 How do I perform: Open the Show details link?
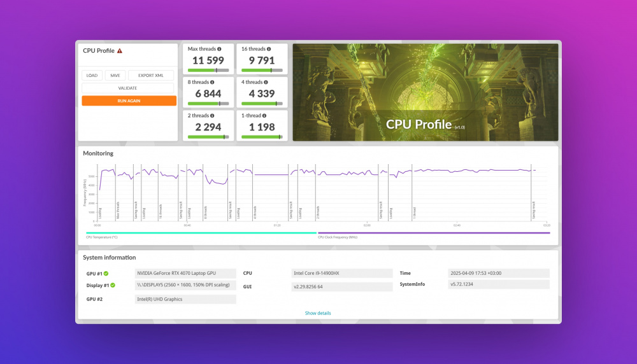coord(318,313)
